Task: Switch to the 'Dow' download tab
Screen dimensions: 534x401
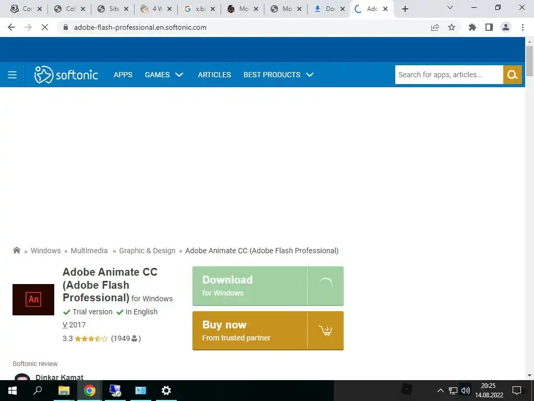Action: click(x=329, y=9)
